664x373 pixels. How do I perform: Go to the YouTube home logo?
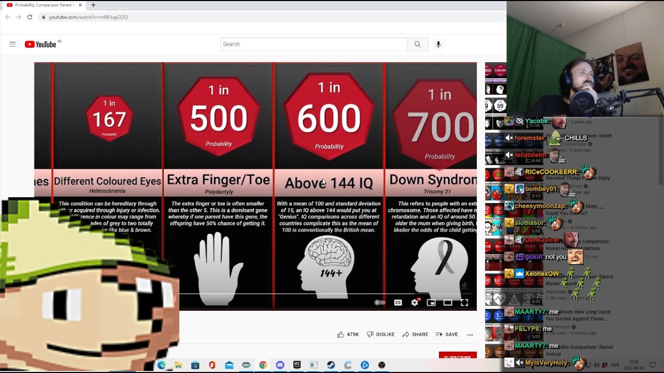(40, 45)
